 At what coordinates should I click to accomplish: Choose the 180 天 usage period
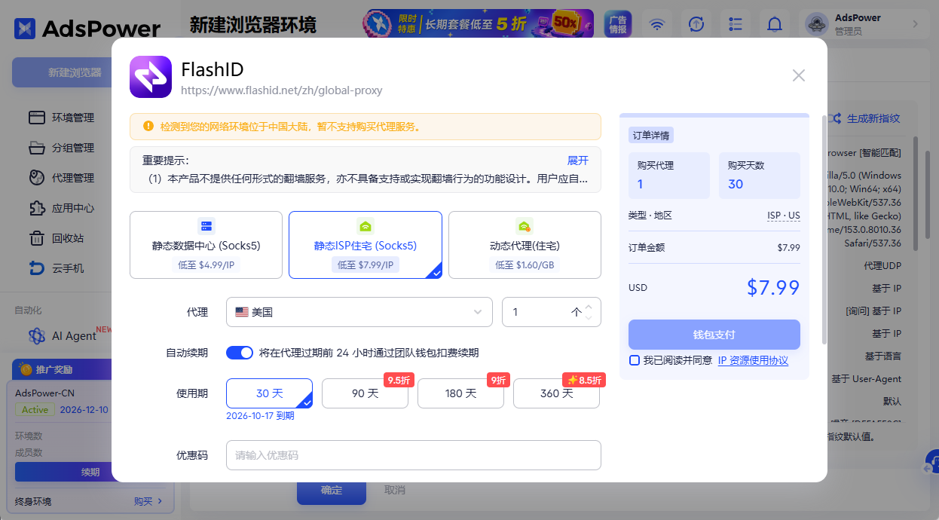tap(460, 393)
